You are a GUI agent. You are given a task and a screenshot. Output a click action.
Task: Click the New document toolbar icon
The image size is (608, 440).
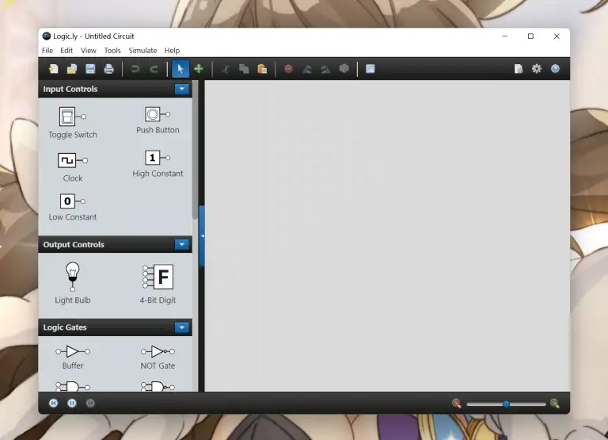pos(53,69)
